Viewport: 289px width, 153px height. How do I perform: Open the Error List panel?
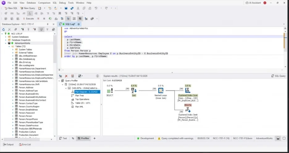25,145
